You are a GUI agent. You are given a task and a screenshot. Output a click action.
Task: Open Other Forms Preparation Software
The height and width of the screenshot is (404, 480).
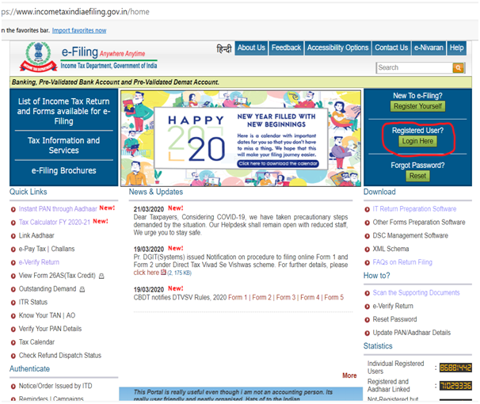pos(419,222)
